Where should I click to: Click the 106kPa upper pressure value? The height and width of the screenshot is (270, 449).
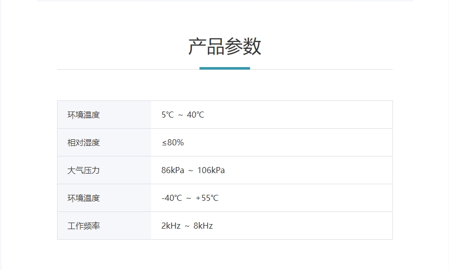(x=211, y=170)
